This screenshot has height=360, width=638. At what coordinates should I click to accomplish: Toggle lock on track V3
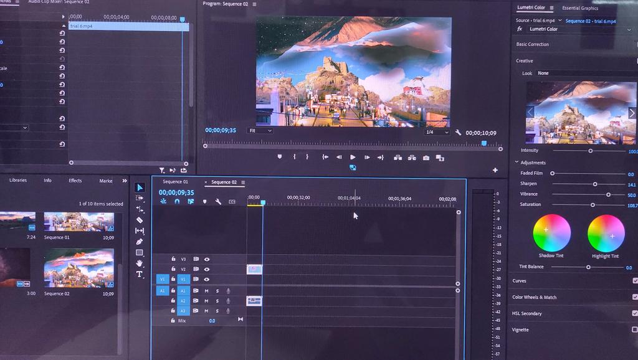coord(173,258)
